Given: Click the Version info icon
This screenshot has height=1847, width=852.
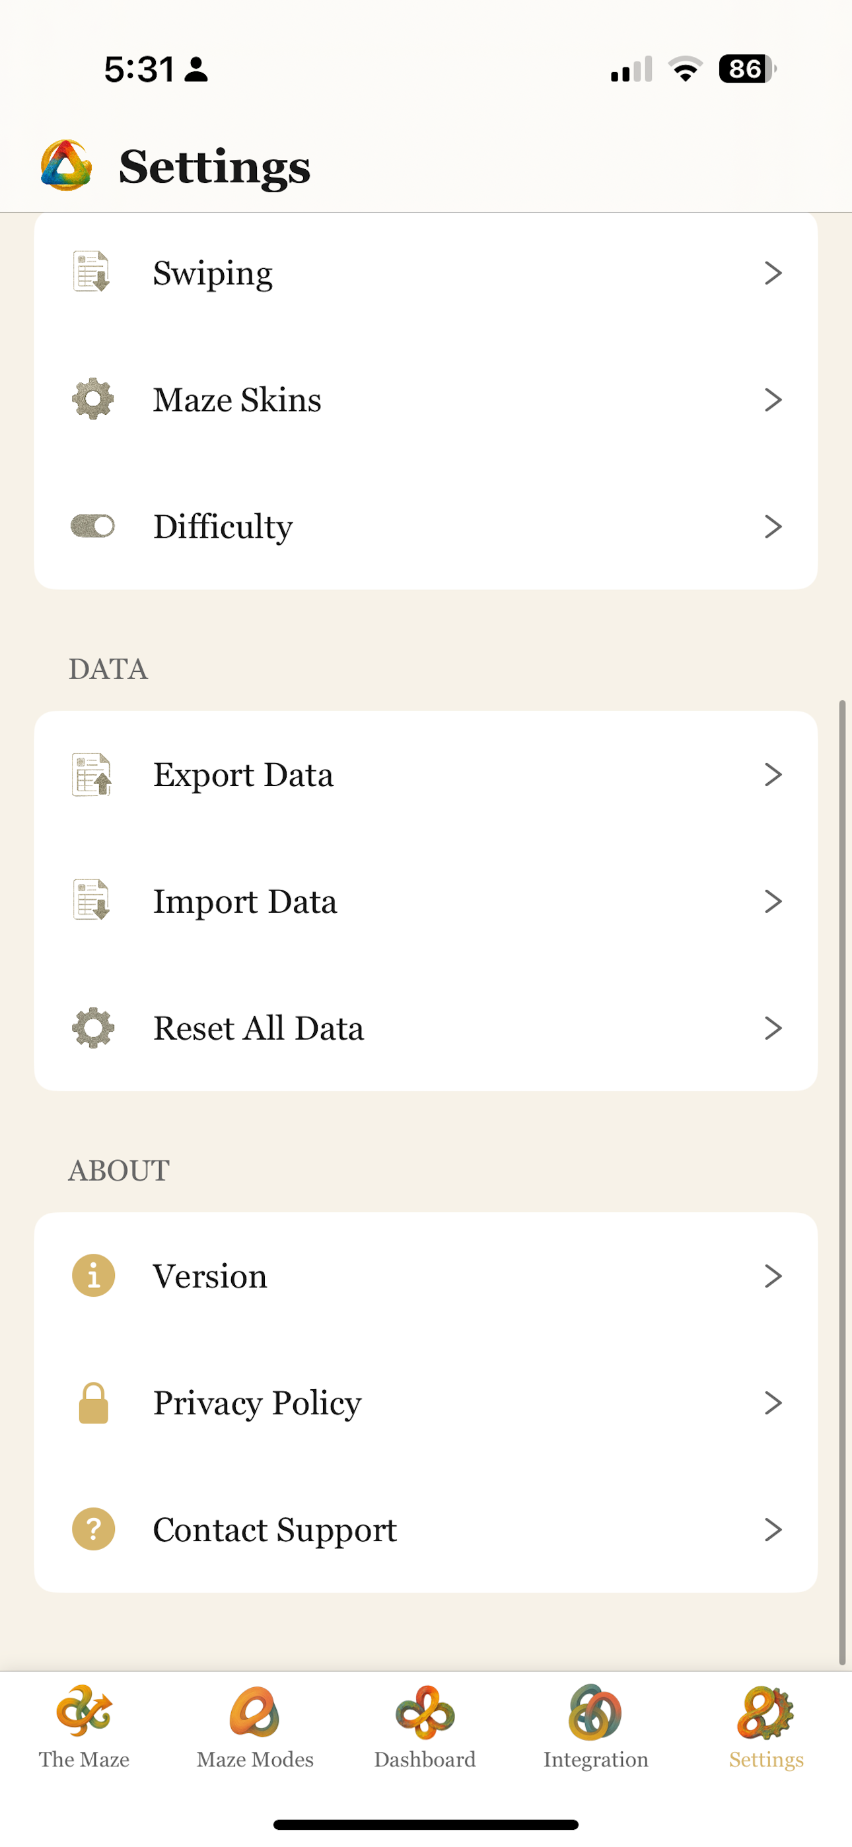Looking at the screenshot, I should click(93, 1276).
